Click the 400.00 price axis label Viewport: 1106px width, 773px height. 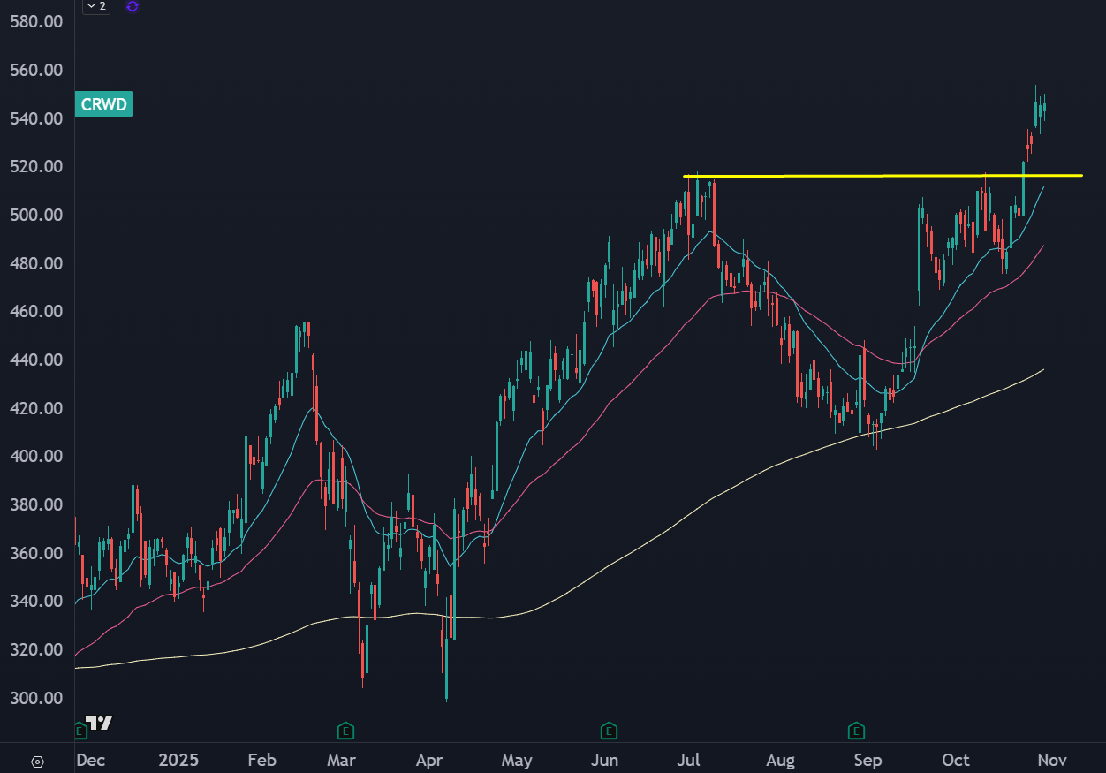pos(35,456)
